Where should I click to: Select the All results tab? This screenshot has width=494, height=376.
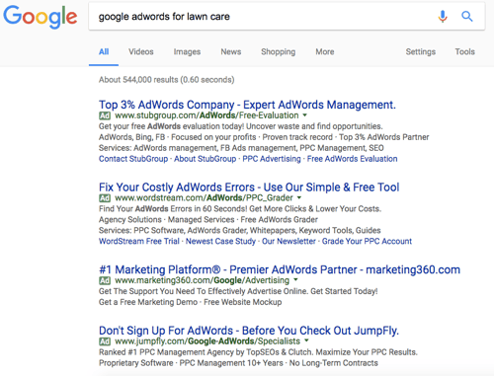[104, 51]
